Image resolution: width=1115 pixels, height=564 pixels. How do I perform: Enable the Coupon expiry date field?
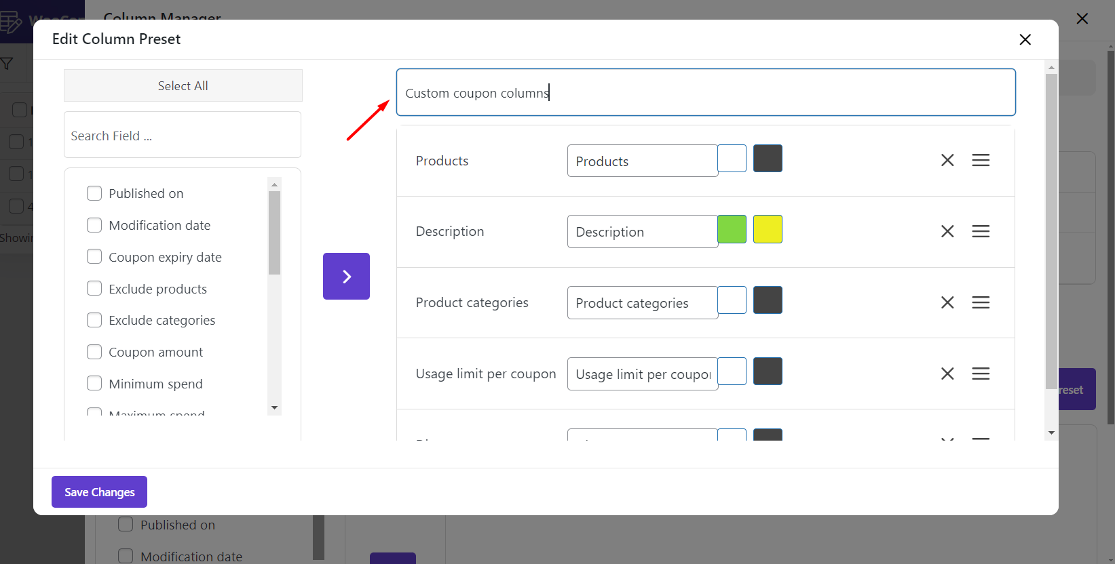(x=94, y=257)
